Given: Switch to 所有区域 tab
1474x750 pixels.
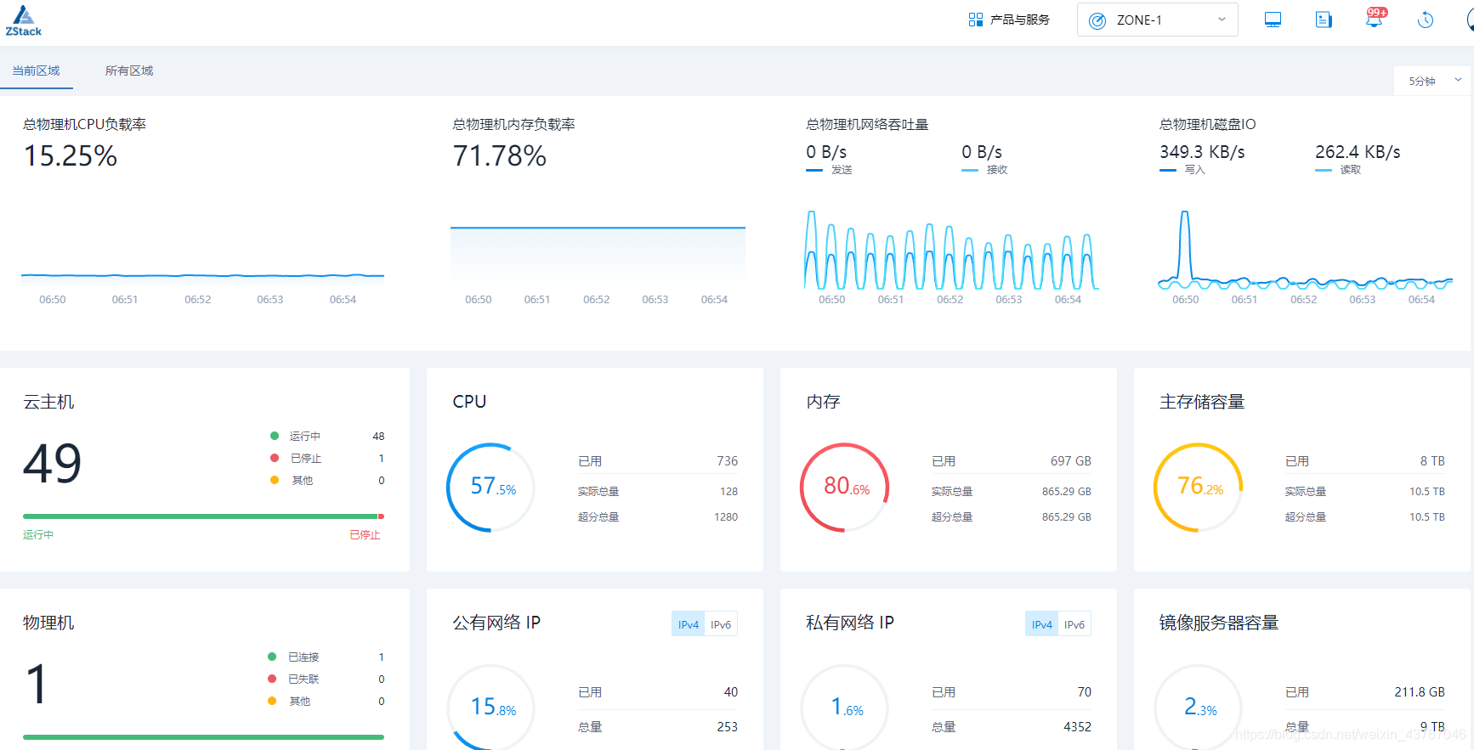Looking at the screenshot, I should click(x=129, y=70).
